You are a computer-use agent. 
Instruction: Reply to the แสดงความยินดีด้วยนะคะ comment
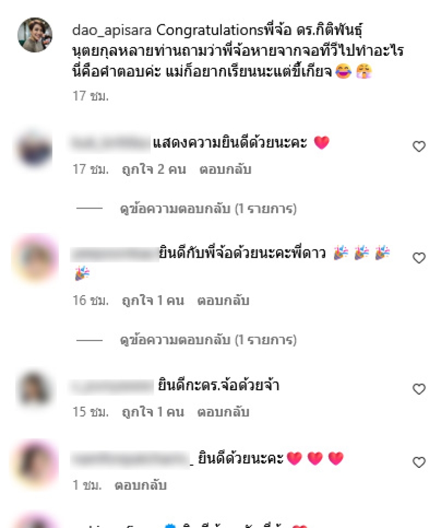[x=225, y=169]
